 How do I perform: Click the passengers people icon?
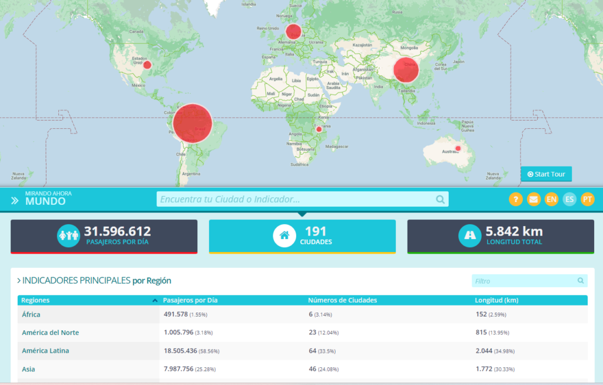[x=68, y=236]
